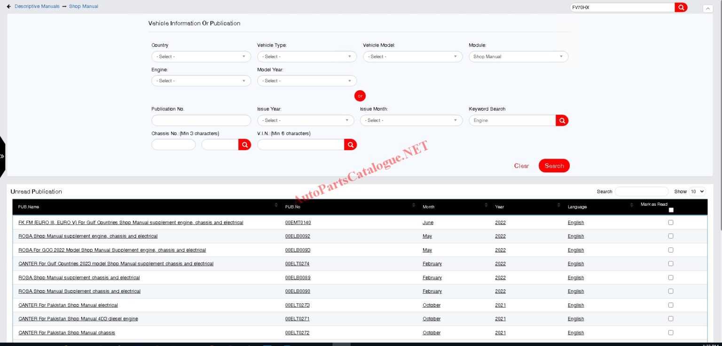Expand the hidden left sidebar via double-chevron icon
Image resolution: width=722 pixels, height=346 pixels.
(x=3, y=155)
